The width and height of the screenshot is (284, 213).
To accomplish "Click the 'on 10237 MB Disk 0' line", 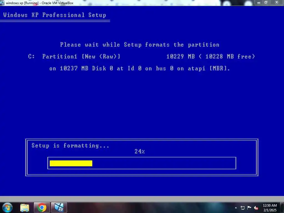I will pos(140,69).
